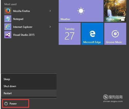Click the sun icon on Weather tile
Screen dimensions: 129x109
tap(81, 11)
